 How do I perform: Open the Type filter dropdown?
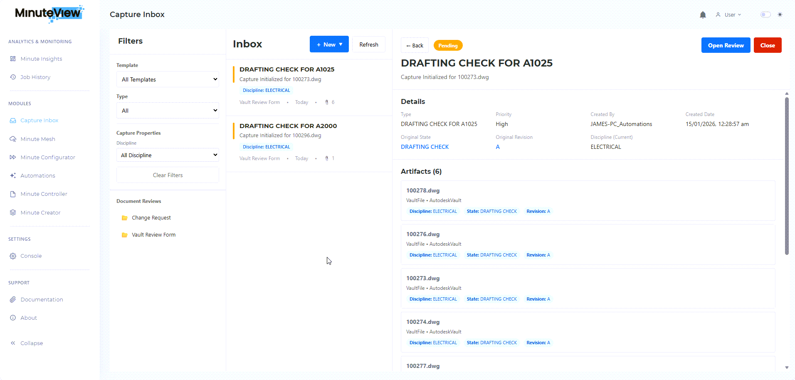pyautogui.click(x=168, y=111)
